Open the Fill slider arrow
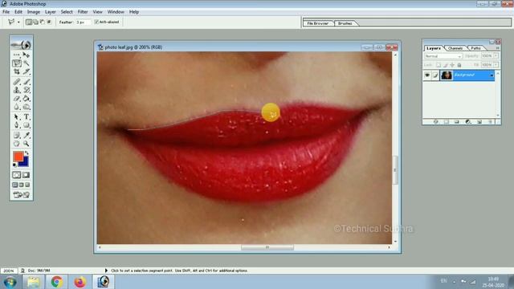 496,65
